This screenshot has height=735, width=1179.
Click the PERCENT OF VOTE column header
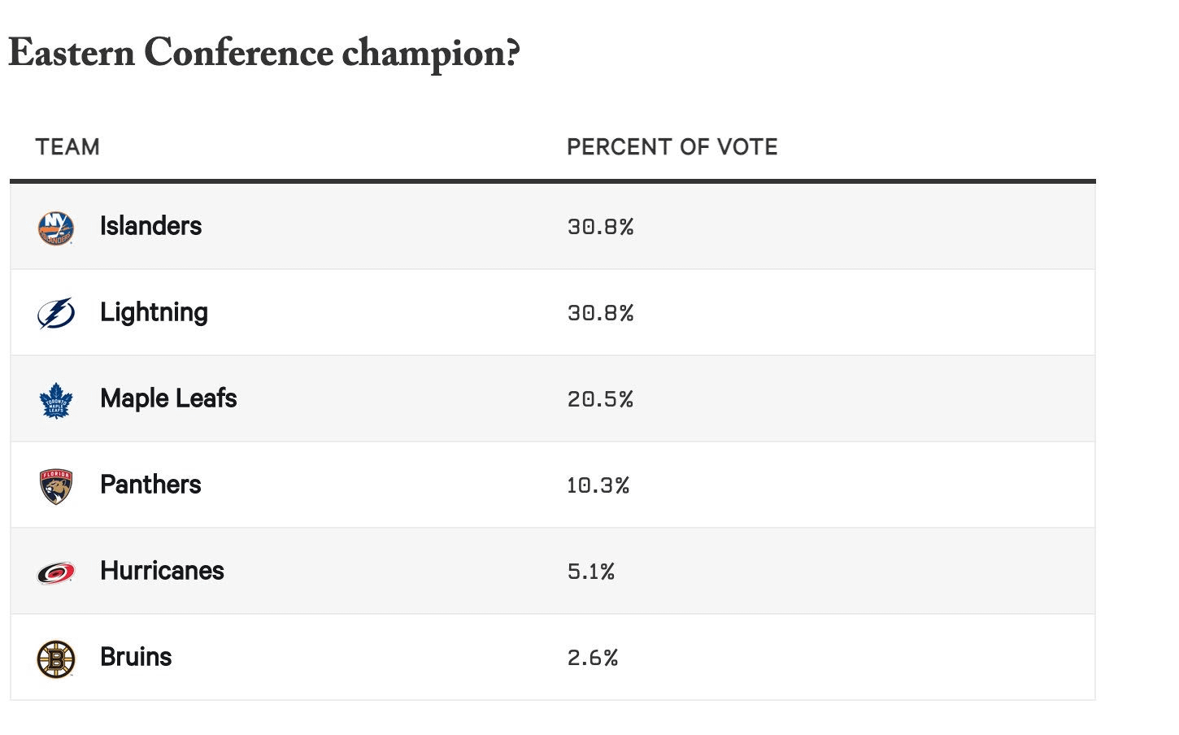(x=672, y=147)
